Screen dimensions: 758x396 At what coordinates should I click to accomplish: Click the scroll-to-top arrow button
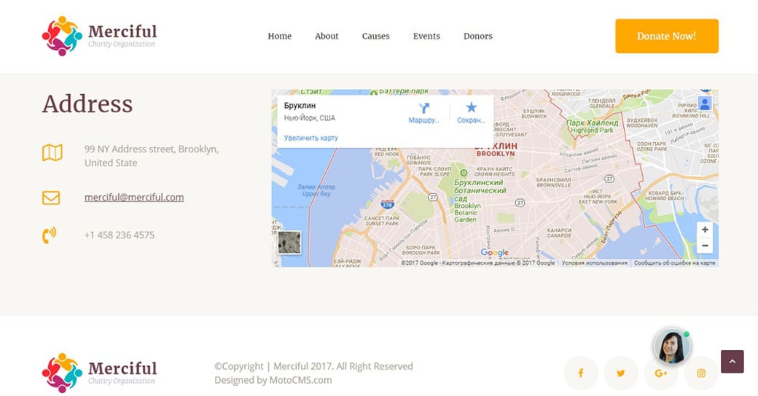click(x=732, y=362)
